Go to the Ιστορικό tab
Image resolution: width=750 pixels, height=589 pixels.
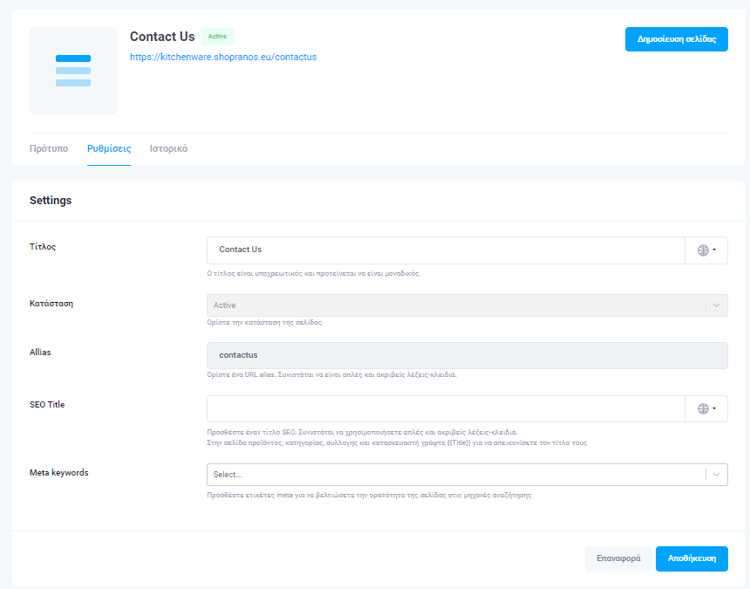coord(168,148)
